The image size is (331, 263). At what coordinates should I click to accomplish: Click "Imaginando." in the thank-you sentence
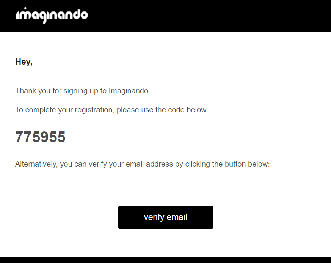[x=129, y=91]
